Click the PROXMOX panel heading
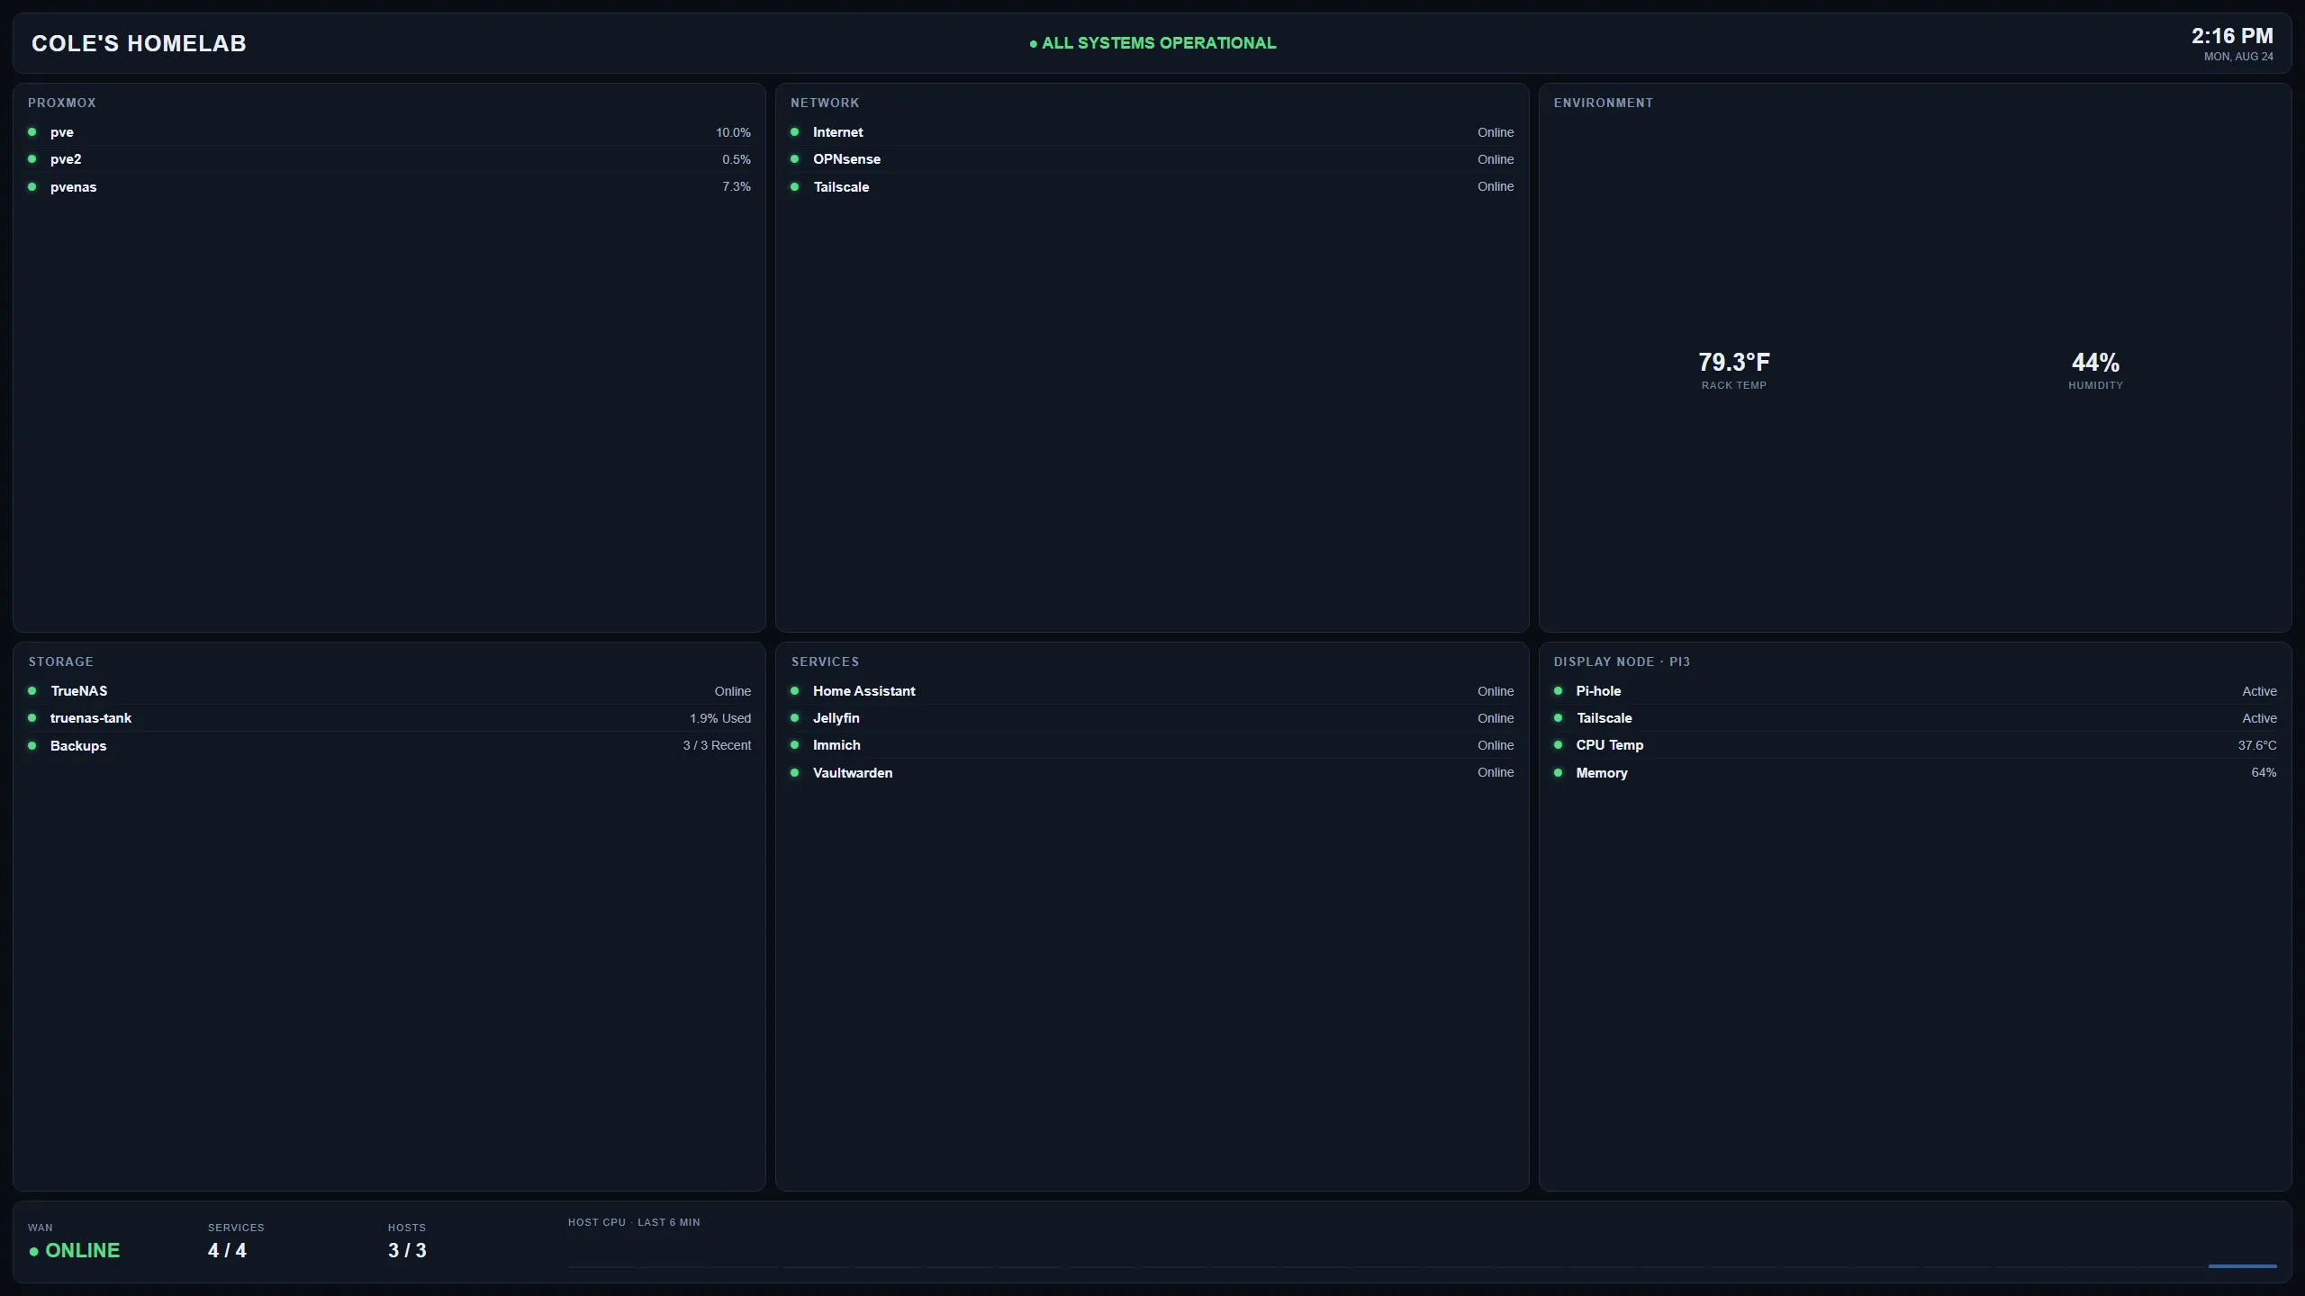The height and width of the screenshot is (1296, 2305). coord(62,103)
